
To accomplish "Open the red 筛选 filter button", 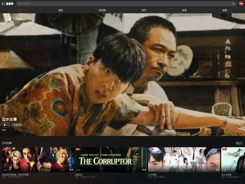I will (241, 4).
